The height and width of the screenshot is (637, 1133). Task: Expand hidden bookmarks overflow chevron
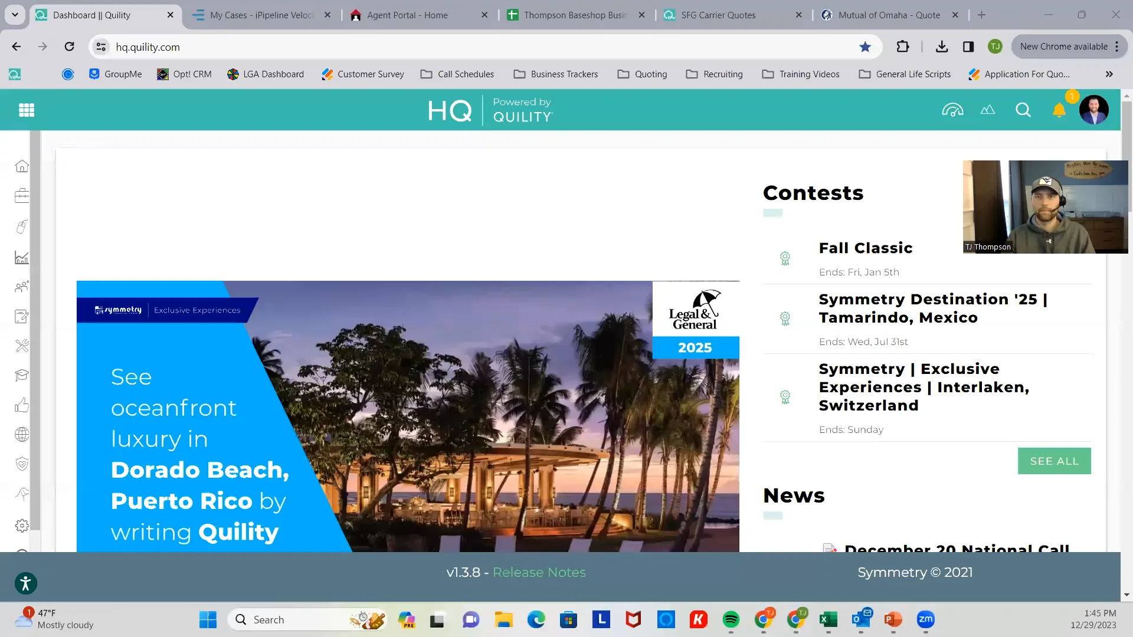(1109, 74)
